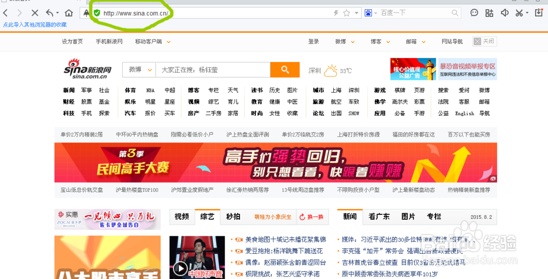Click the green security shield icon

tap(97, 13)
